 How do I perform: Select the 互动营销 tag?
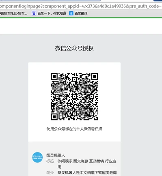(97, 161)
